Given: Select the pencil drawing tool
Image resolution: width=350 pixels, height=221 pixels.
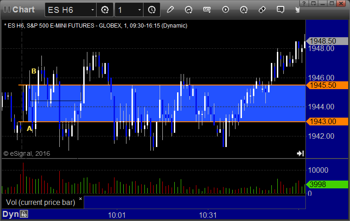Looking at the screenshot, I should click(x=170, y=10).
